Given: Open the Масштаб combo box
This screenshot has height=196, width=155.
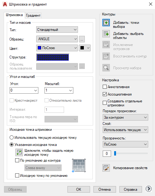Looking at the screenshot, I should click(x=59, y=90).
